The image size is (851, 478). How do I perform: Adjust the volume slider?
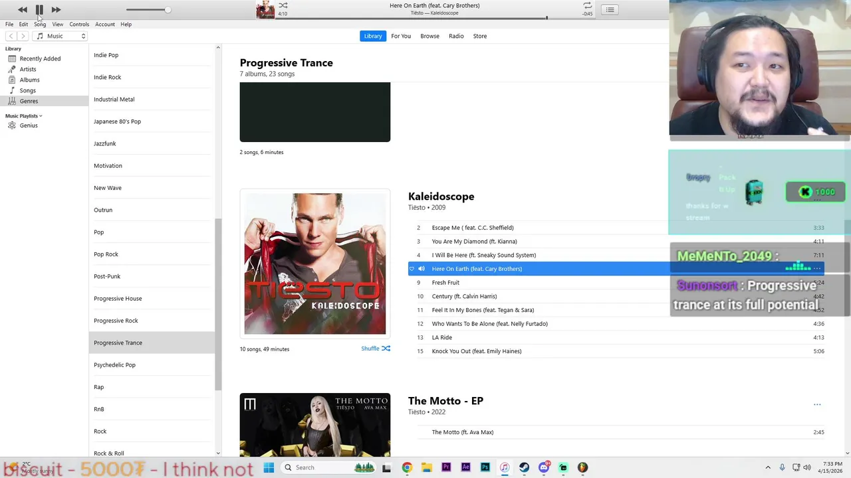tap(148, 10)
